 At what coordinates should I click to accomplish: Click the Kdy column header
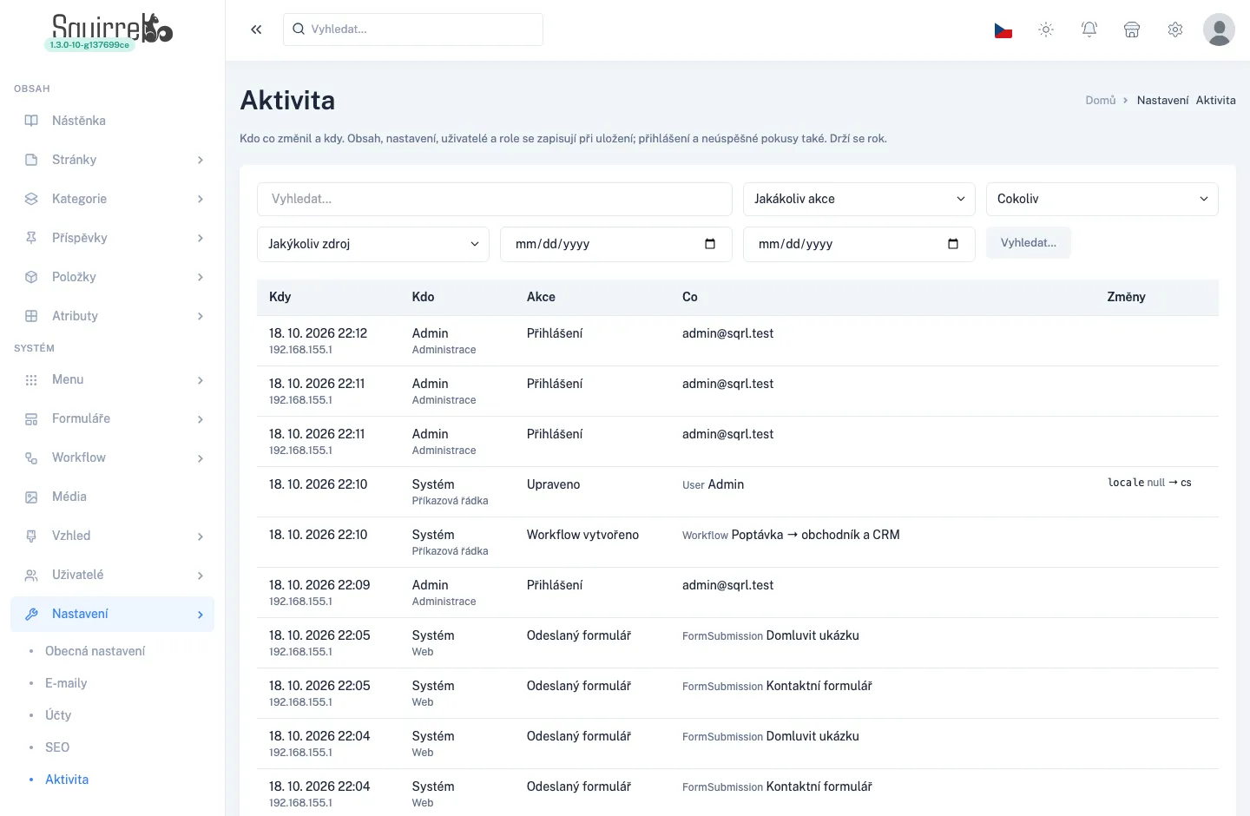tap(280, 297)
